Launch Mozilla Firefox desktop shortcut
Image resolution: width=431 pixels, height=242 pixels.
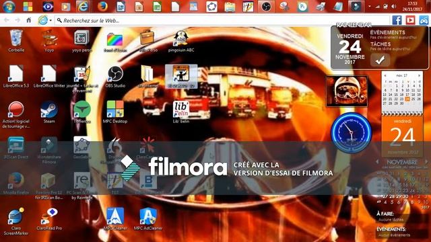pyautogui.click(x=16, y=184)
